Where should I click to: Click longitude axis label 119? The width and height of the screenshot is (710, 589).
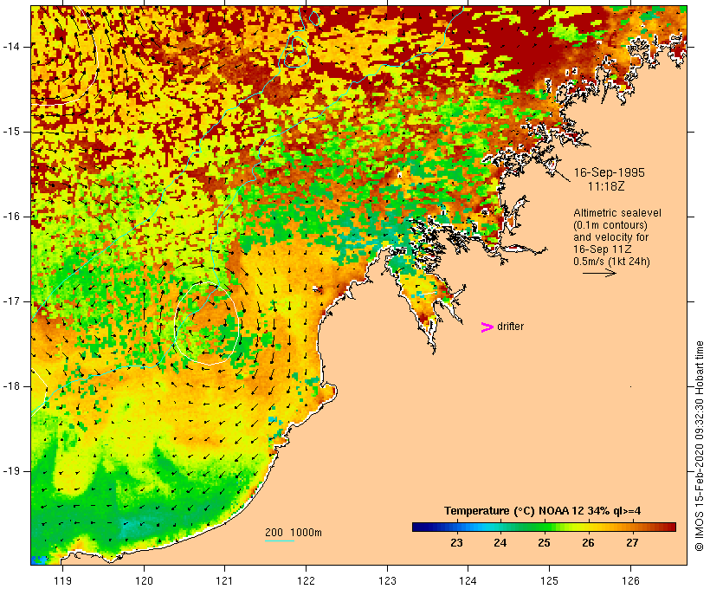(x=63, y=580)
